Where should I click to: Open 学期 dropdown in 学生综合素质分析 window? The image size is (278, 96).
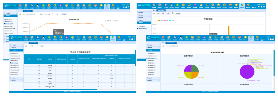coord(174,46)
